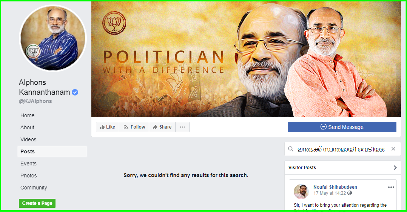Expand Visitor Posts with the chevron arrow
Viewport: 407px width, 212px height.
[x=395, y=168]
